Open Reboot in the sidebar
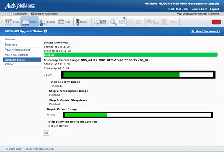Image resolution: width=224 pixels, height=152 pixels. coord(22,64)
